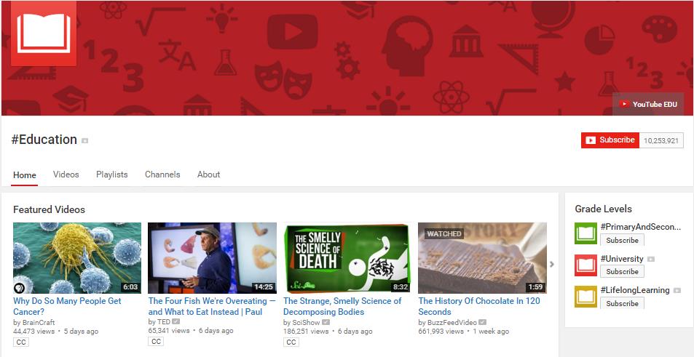Open the Featured Videos section heading
The width and height of the screenshot is (694, 357).
point(49,209)
